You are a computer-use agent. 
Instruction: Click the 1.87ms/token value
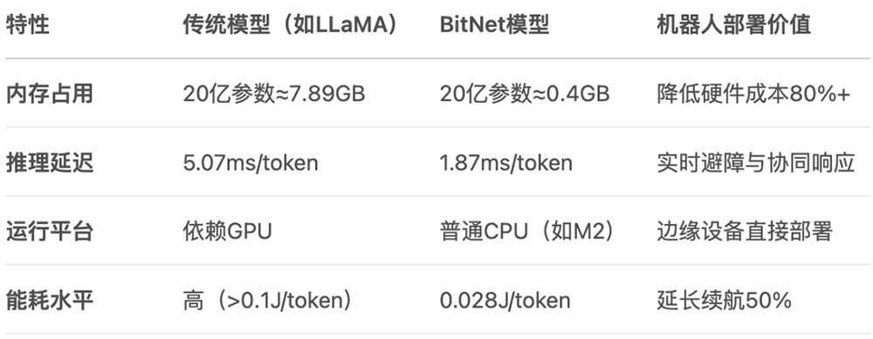pos(506,163)
